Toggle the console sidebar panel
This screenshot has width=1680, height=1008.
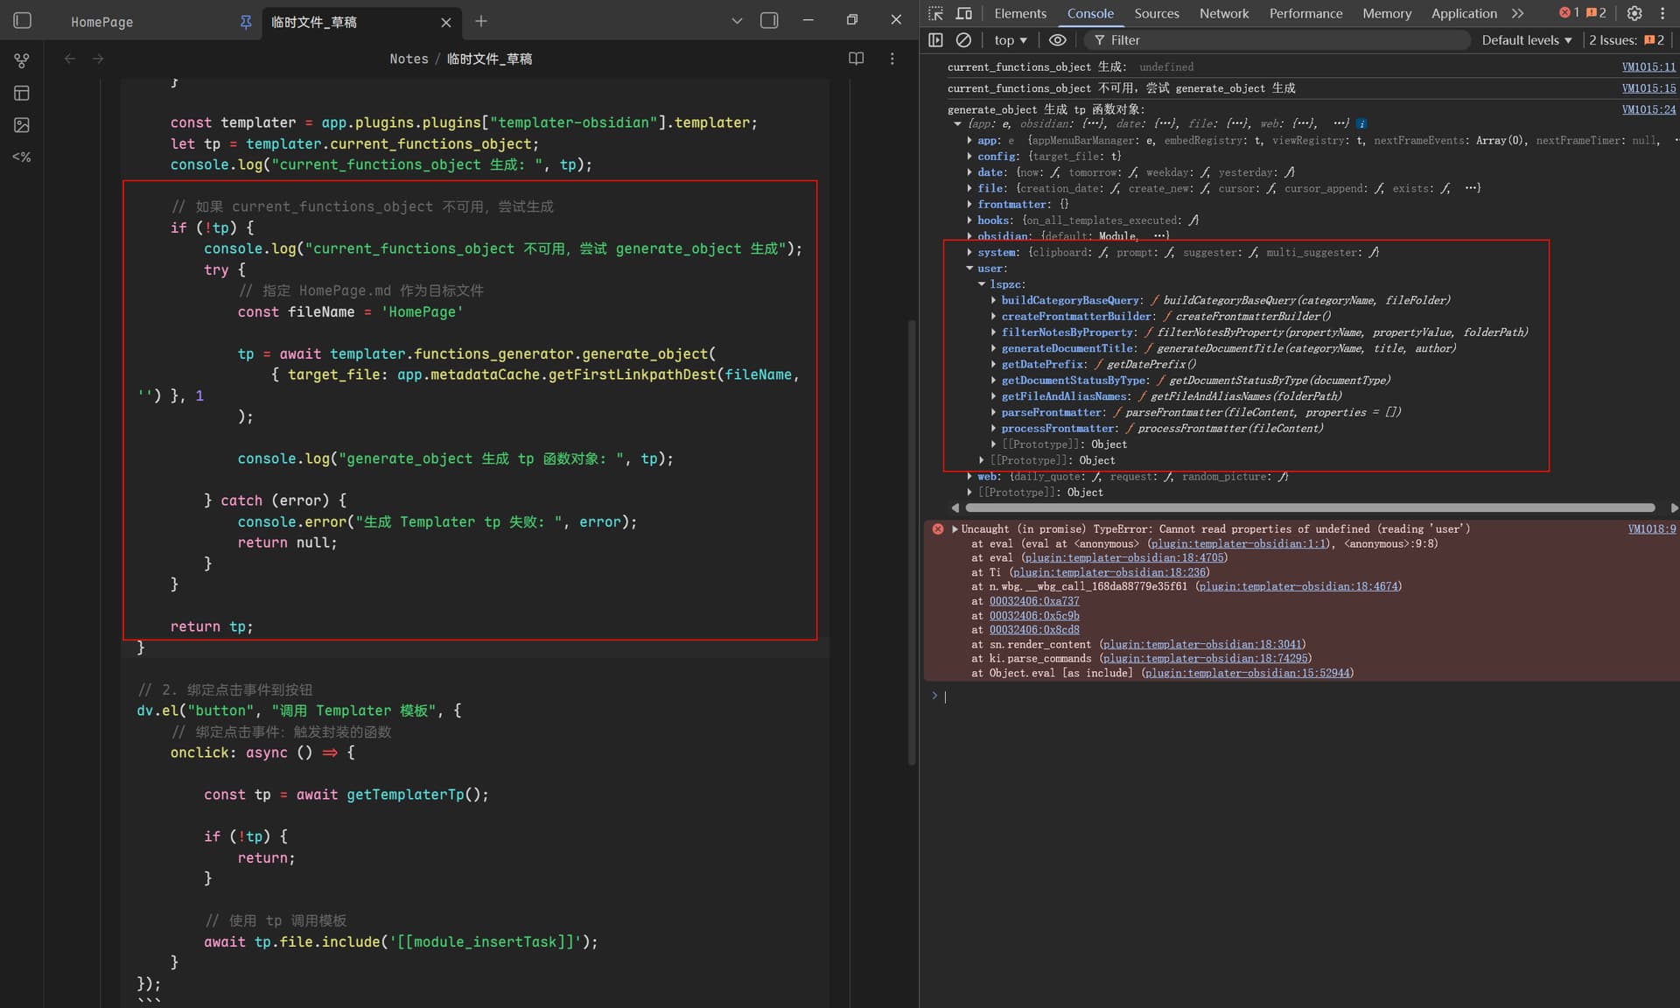click(x=935, y=40)
